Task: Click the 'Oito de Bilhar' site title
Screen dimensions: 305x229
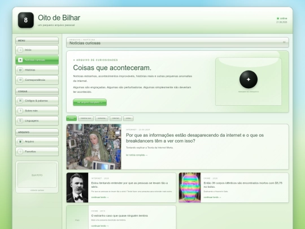Action: [x=59, y=18]
